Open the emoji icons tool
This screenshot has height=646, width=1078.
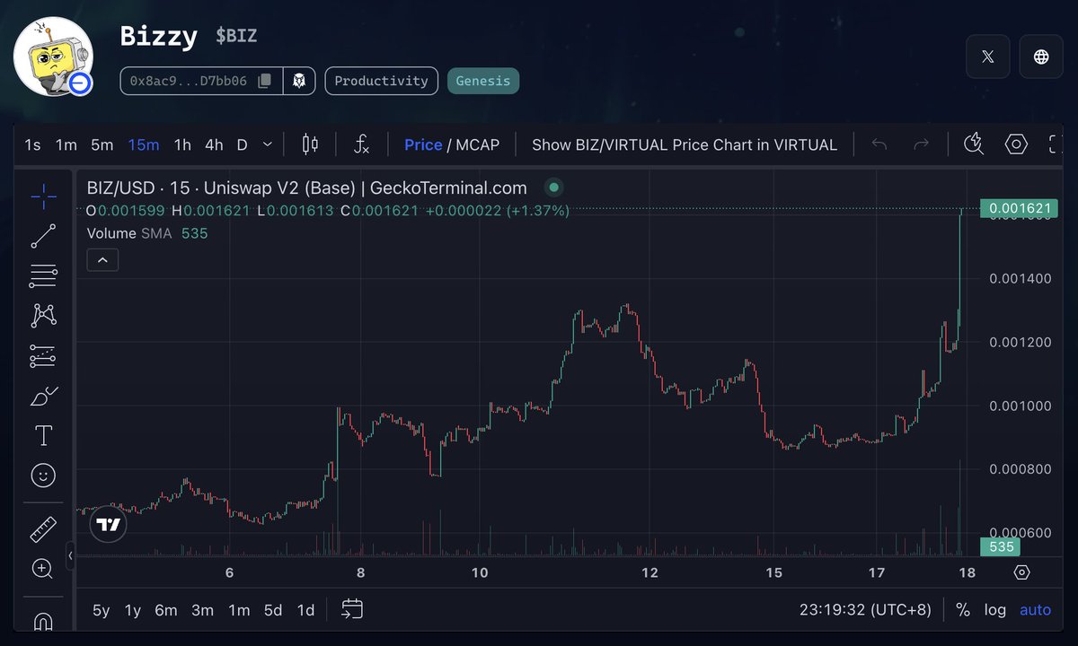click(43, 476)
